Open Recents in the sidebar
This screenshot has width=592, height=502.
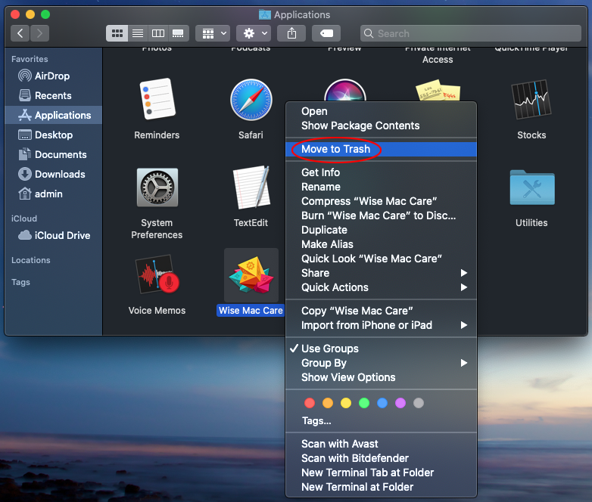tap(54, 95)
